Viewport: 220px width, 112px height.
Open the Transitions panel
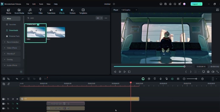[51, 11]
